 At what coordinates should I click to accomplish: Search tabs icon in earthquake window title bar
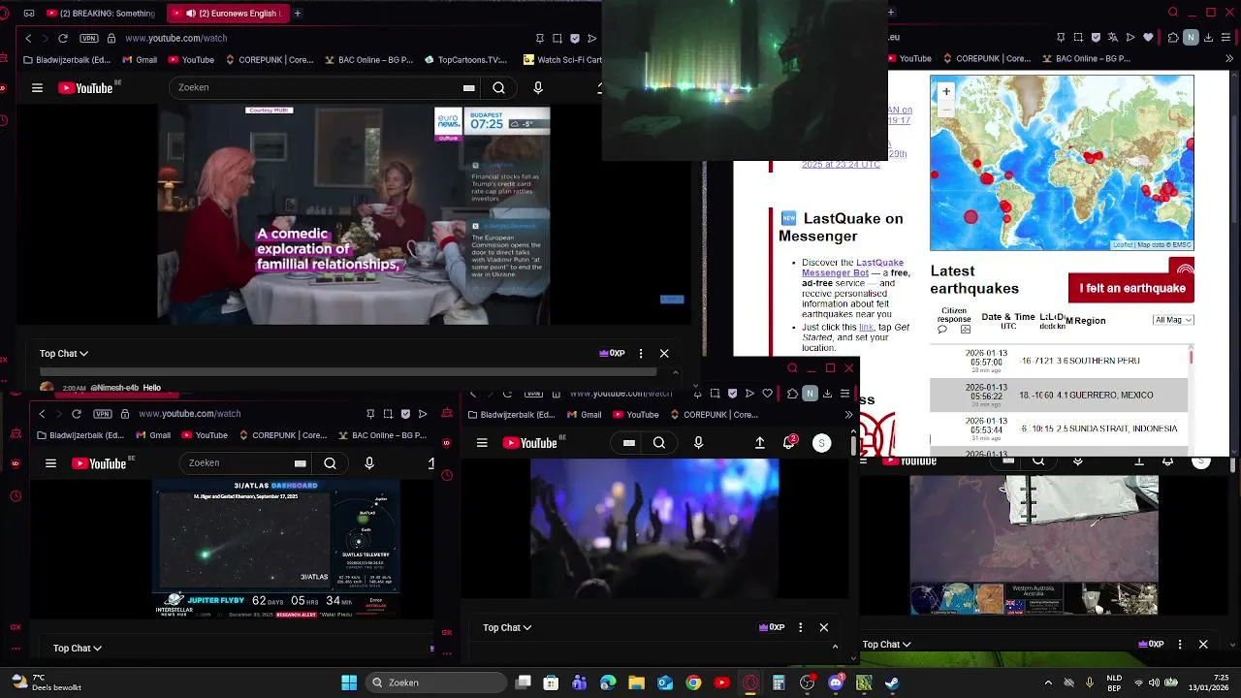point(1173,13)
